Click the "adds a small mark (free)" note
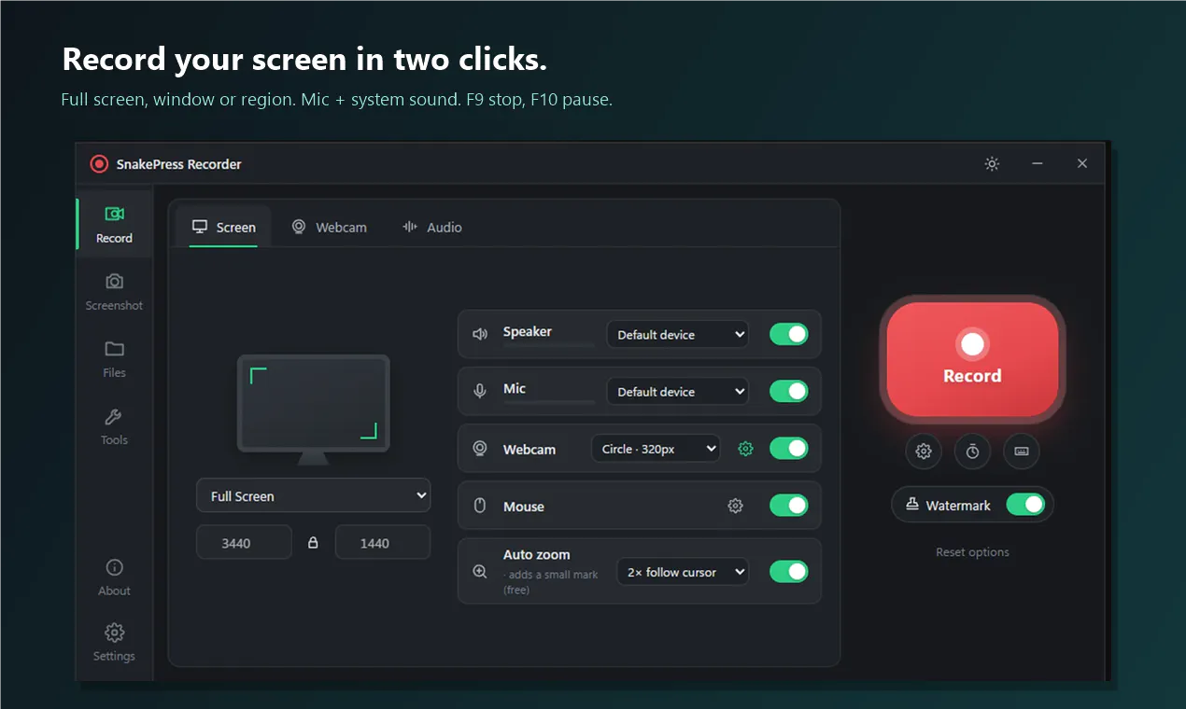The height and width of the screenshot is (709, 1186). [x=551, y=582]
